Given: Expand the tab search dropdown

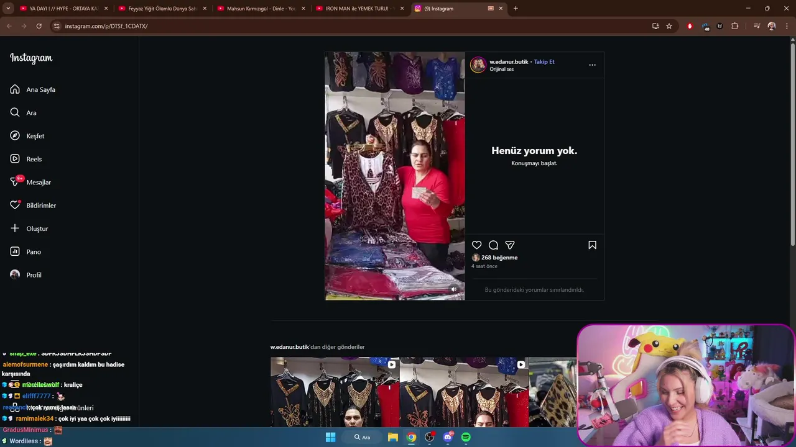Looking at the screenshot, I should pos(8,9).
